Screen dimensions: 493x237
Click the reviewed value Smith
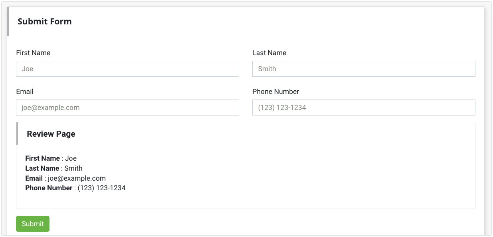click(x=73, y=168)
